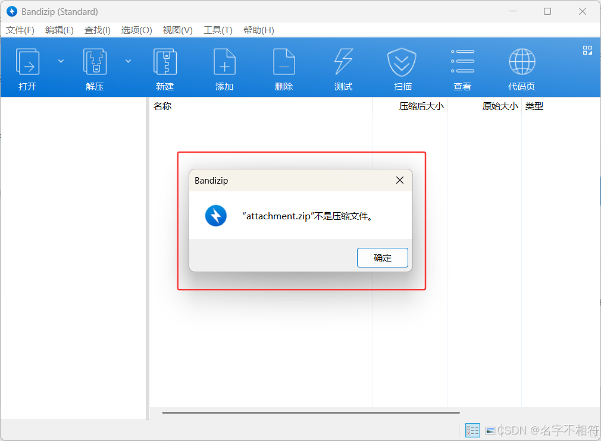Click the Bandizip logo in title bar
This screenshot has width=601, height=441.
[12, 11]
